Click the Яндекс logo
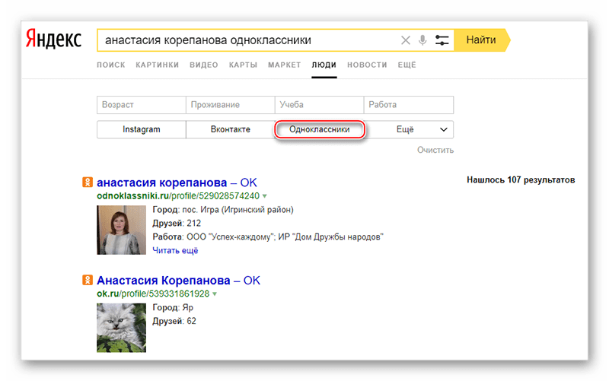Image resolution: width=609 pixels, height=381 pixels. point(53,40)
